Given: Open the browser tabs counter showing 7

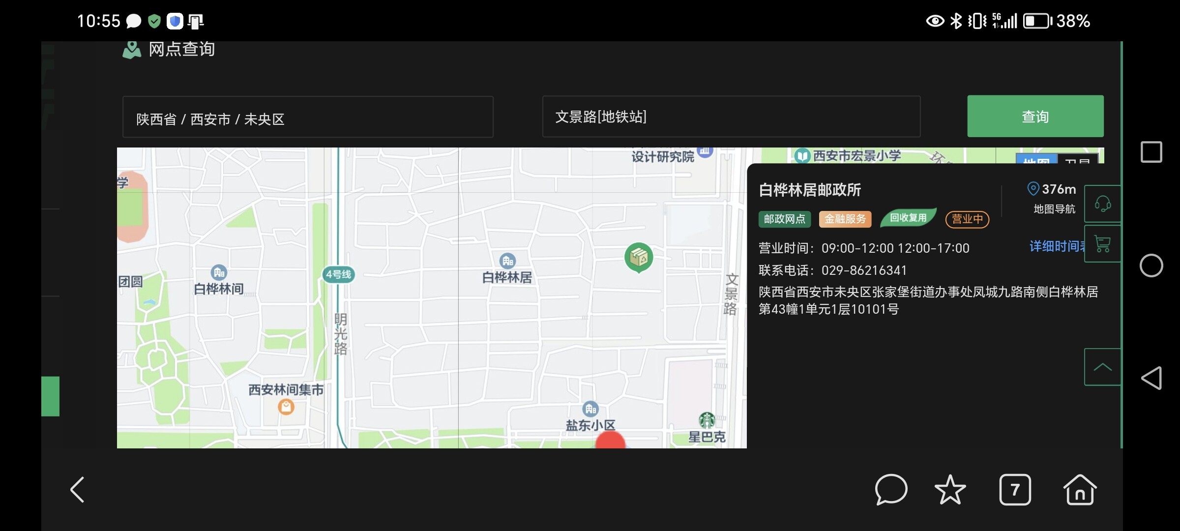Looking at the screenshot, I should click(1015, 490).
